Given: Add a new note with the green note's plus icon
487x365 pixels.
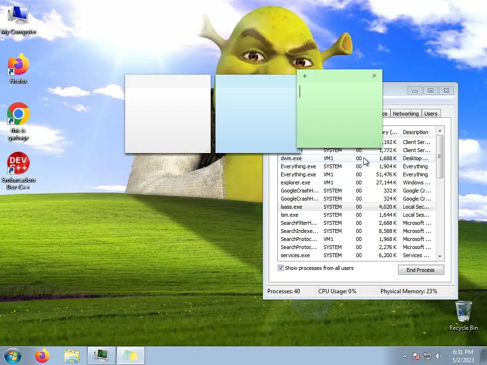Looking at the screenshot, I should tap(305, 76).
